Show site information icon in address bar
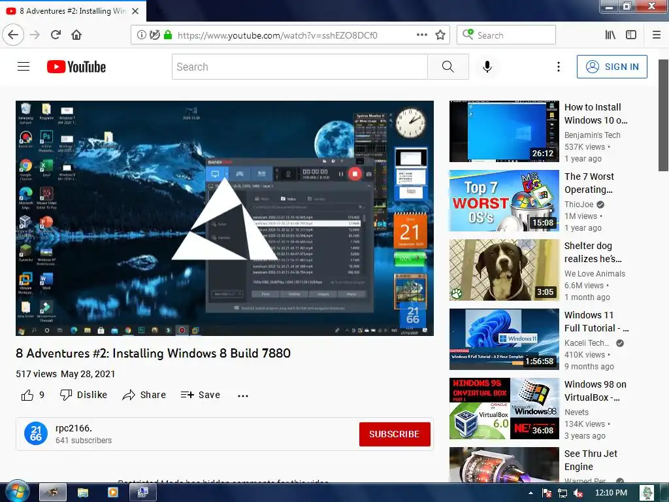This screenshot has height=502, width=669. click(141, 35)
